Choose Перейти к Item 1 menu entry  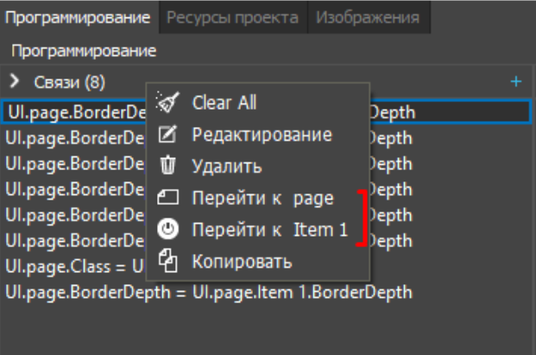[258, 229]
